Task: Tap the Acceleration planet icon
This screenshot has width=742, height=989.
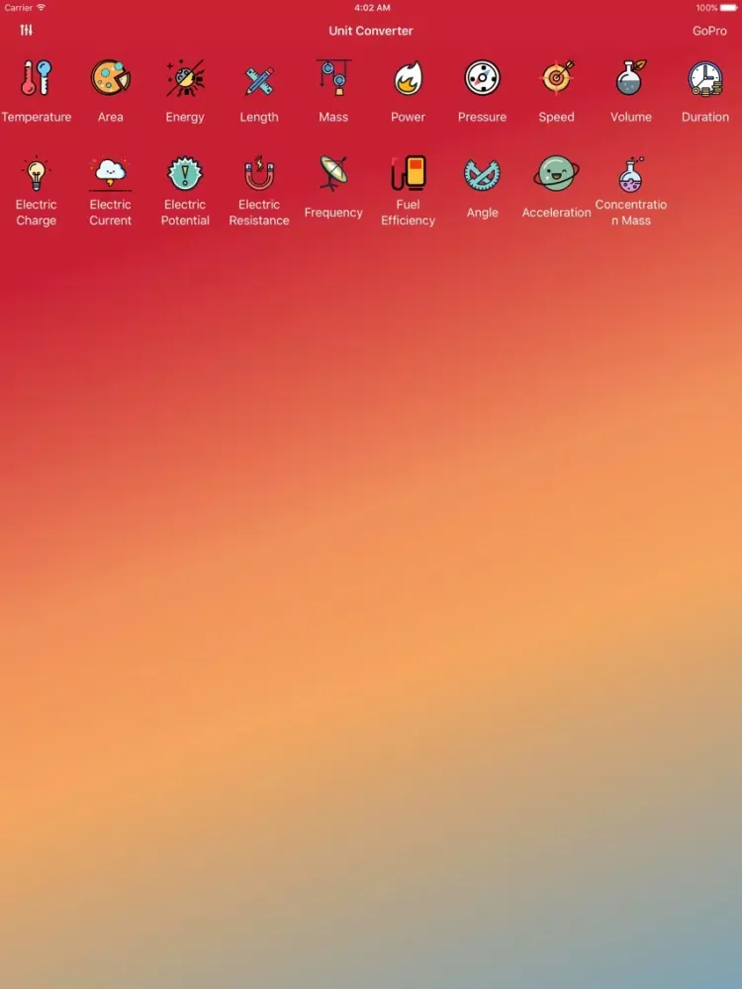Action: pyautogui.click(x=556, y=173)
